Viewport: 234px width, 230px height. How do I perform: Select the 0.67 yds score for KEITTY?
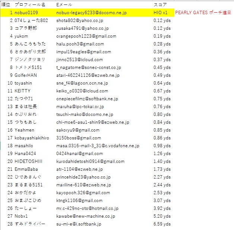coord(162,91)
